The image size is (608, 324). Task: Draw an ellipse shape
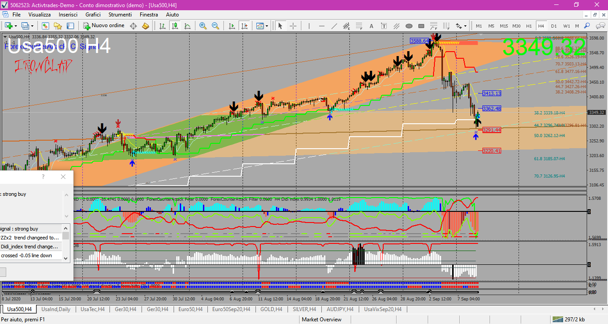click(409, 26)
